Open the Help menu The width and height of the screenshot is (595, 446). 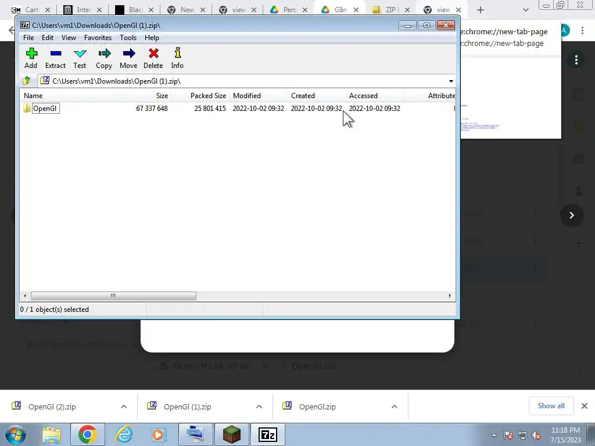click(152, 38)
